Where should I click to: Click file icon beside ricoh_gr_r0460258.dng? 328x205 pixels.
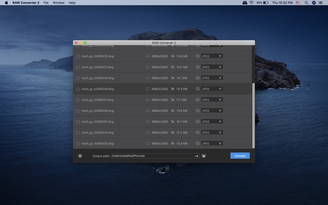[x=78, y=111]
